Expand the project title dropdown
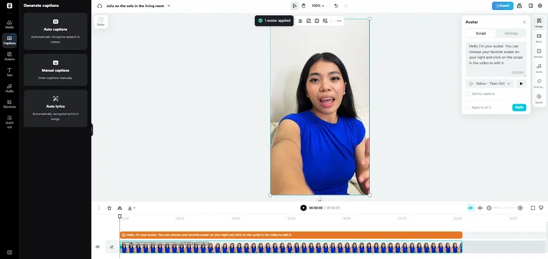This screenshot has width=548, height=259. pyautogui.click(x=168, y=6)
